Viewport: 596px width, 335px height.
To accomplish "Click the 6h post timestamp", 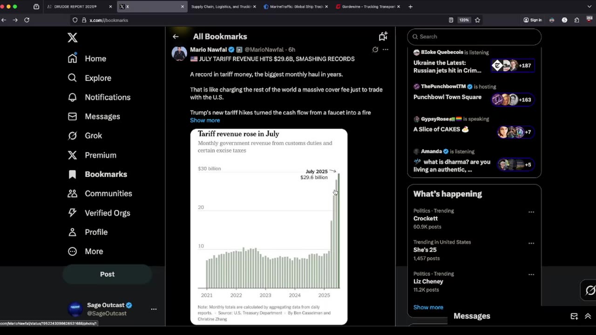I will (x=291, y=49).
